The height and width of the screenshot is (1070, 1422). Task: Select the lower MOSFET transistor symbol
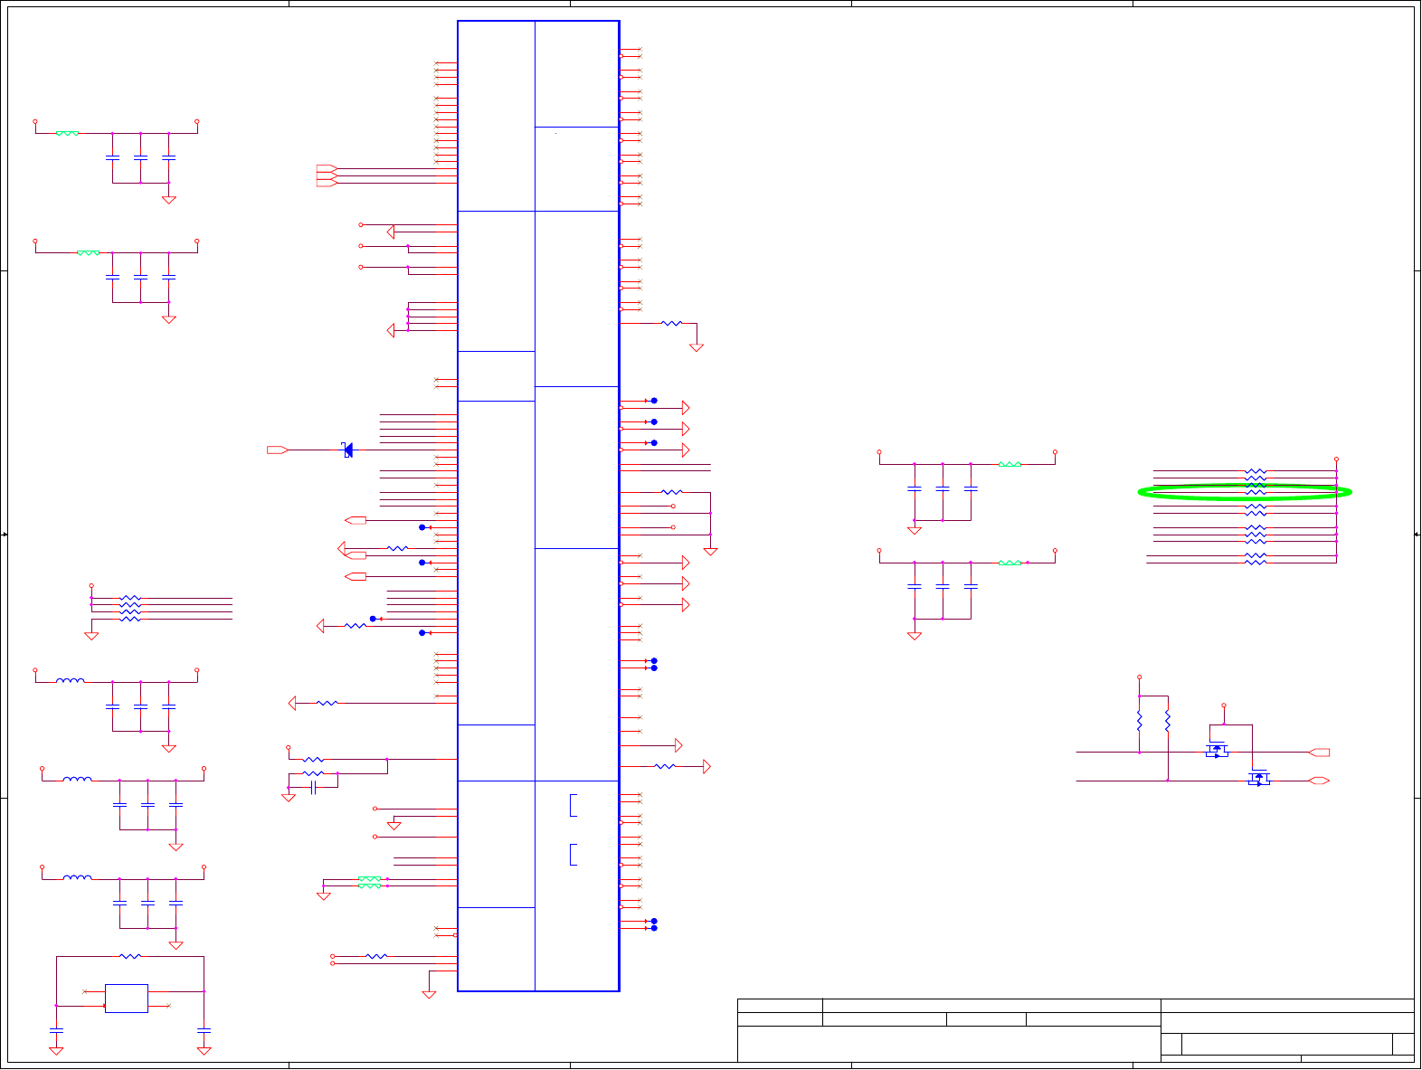point(1258,778)
